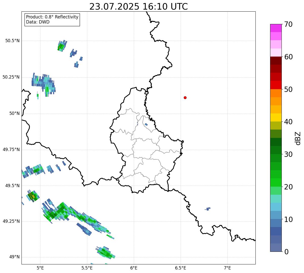Click the 49.75°N latitude label
The image size is (304, 273).
pyautogui.click(x=11, y=150)
